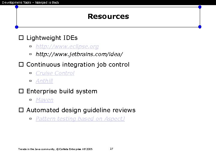Click Automated design guideline reviews heading
This screenshot has height=162, width=216.
(81, 110)
